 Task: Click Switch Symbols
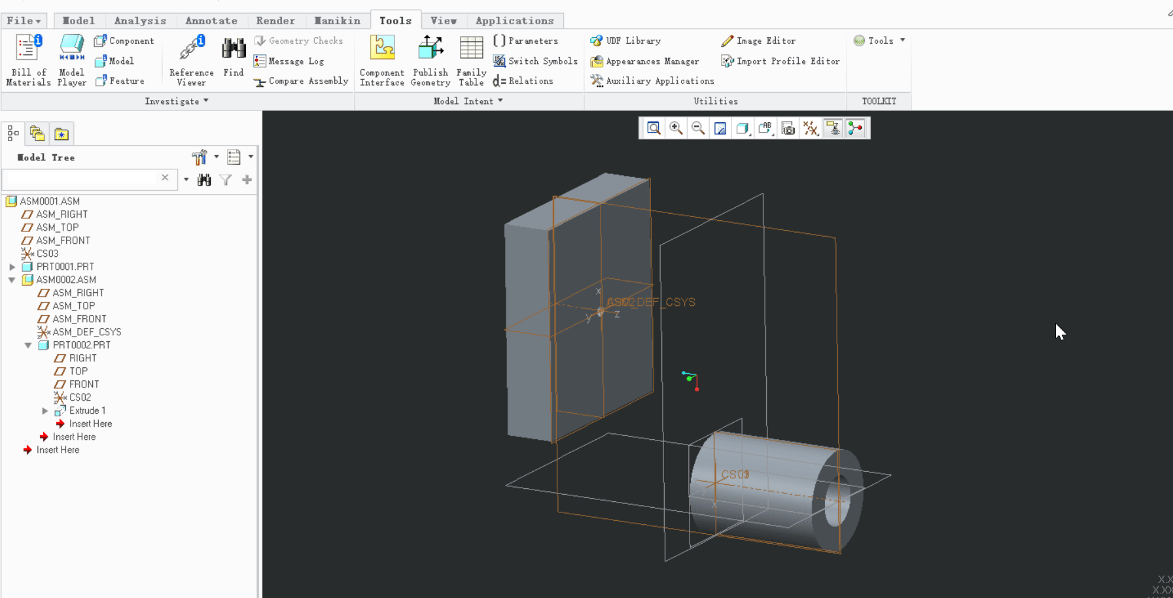click(535, 61)
